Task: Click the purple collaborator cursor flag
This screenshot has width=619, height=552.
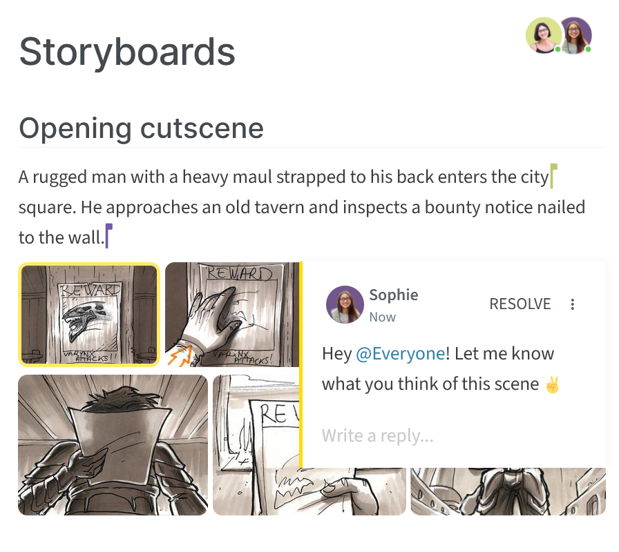Action: tap(108, 236)
